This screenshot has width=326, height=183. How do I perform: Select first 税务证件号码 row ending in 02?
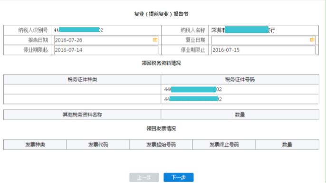pyautogui.click(x=240, y=89)
